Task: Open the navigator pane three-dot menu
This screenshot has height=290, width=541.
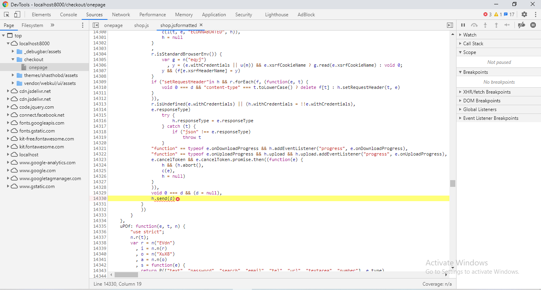Action: coord(82,25)
